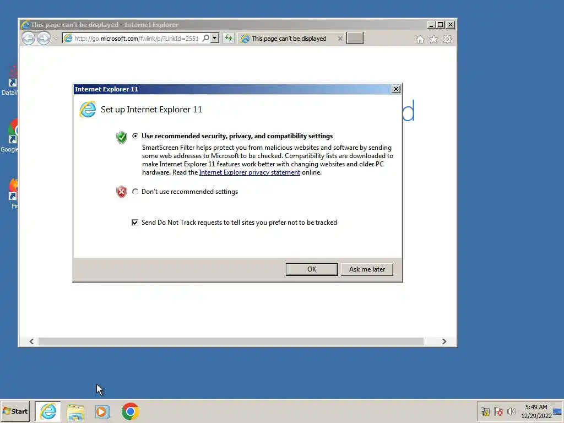Open the IE Home page icon
The width and height of the screenshot is (564, 423).
coord(420,39)
